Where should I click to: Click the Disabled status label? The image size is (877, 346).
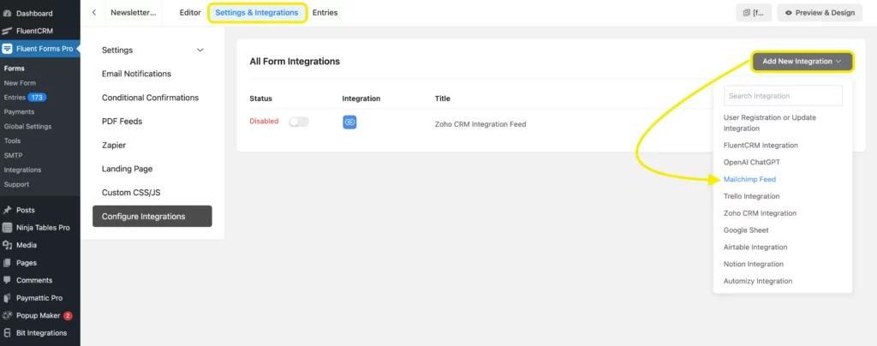[x=264, y=122]
